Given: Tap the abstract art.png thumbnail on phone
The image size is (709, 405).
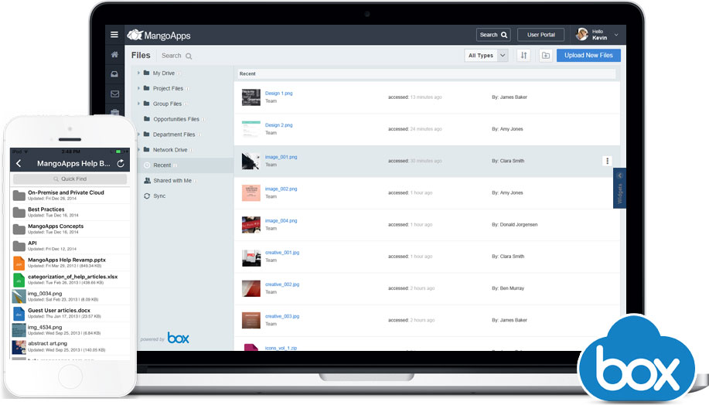Looking at the screenshot, I should (19, 347).
